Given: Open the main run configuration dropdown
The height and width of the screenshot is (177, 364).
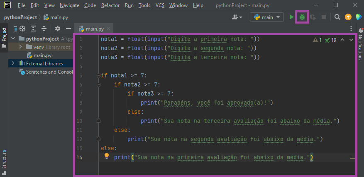Looking at the screenshot, I should (x=267, y=17).
